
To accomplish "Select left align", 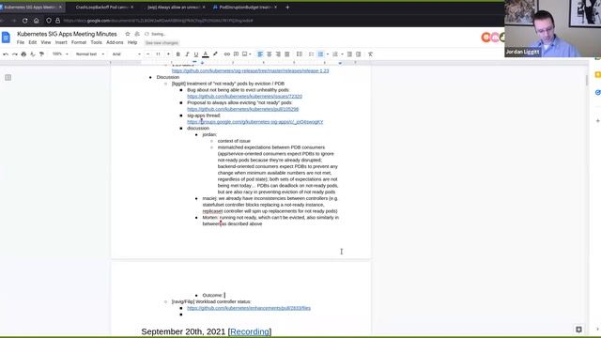I will [x=260, y=54].
